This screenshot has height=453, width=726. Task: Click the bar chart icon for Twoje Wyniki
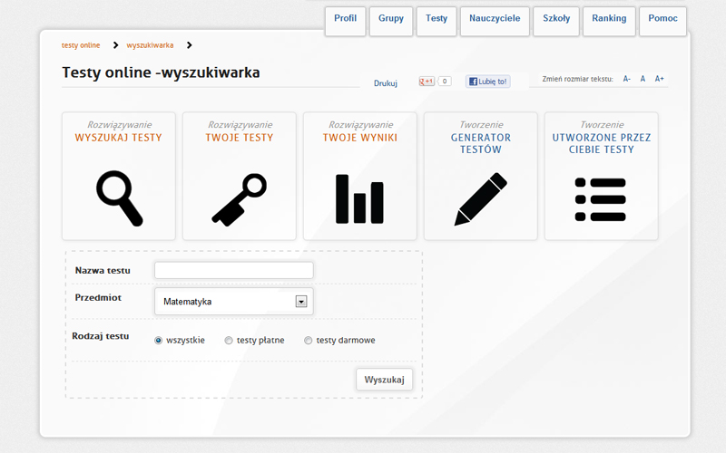point(359,198)
